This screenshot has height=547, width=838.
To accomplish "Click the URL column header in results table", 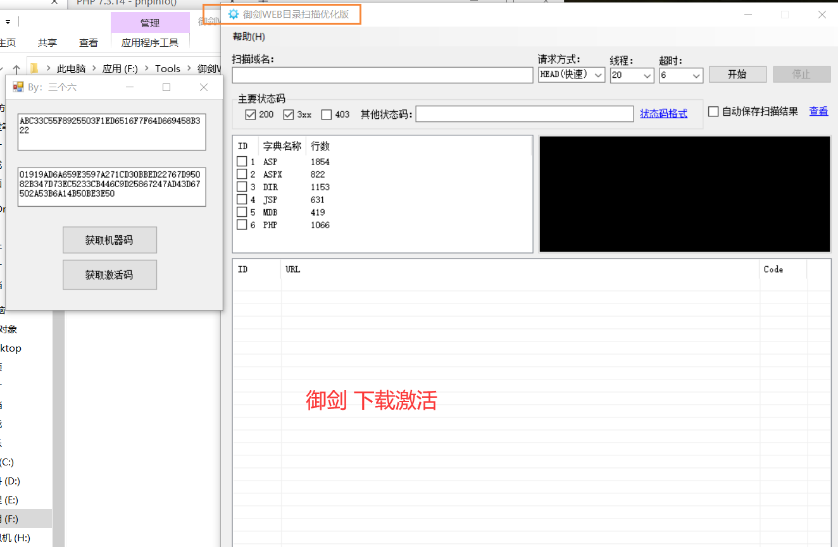I will 520,269.
